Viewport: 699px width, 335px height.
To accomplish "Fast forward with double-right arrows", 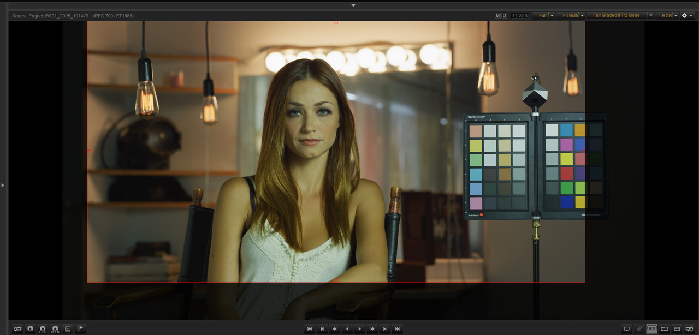I will point(372,329).
